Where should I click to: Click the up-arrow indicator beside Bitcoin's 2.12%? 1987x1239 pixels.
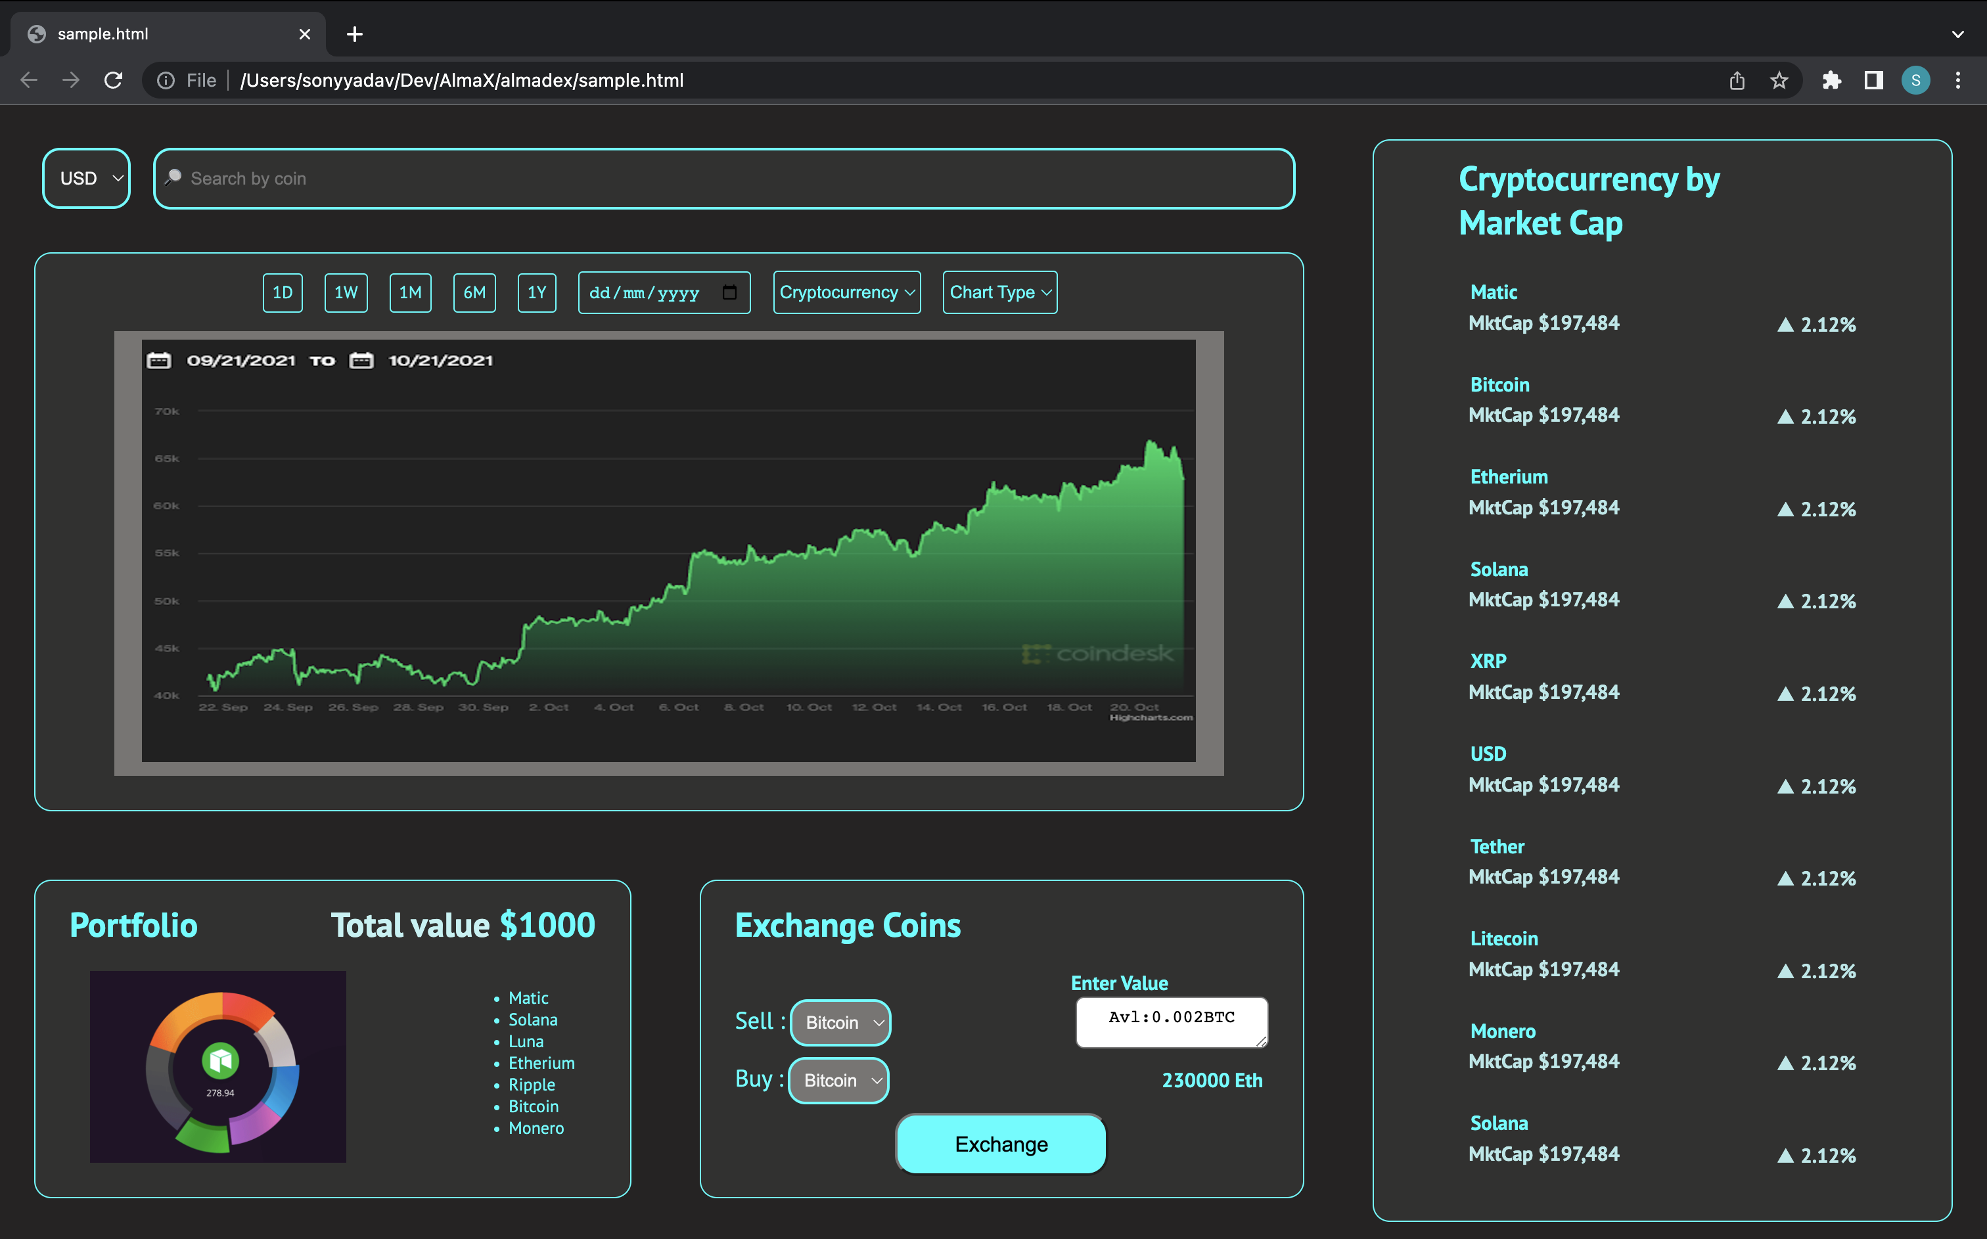[x=1786, y=417]
